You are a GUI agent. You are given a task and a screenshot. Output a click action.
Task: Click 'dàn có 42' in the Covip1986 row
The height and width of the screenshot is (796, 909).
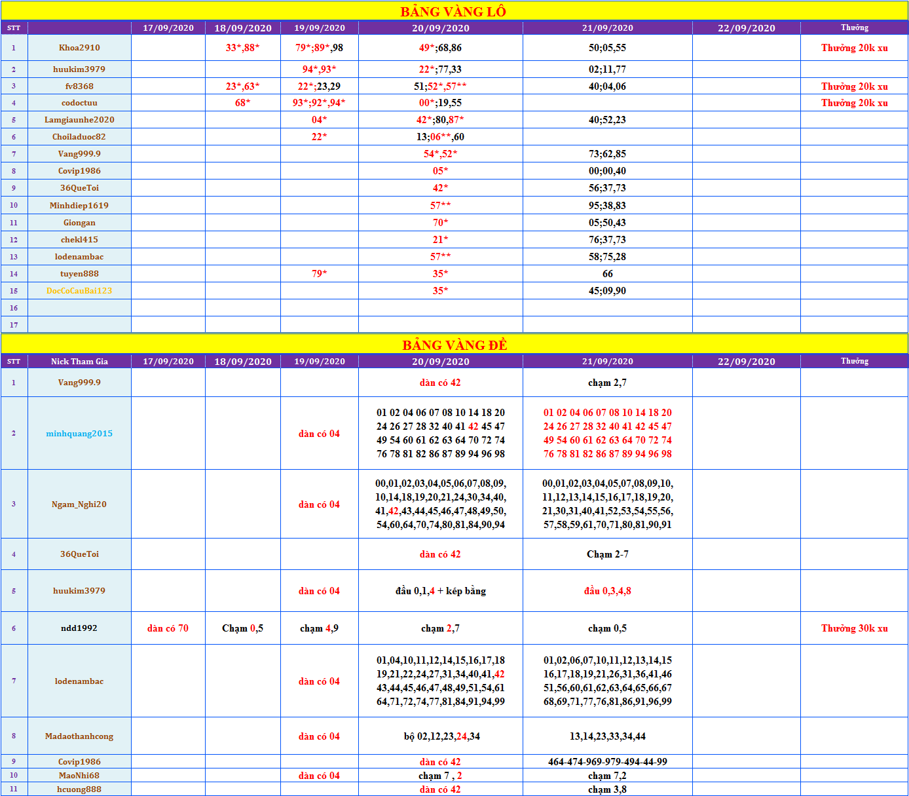click(441, 762)
